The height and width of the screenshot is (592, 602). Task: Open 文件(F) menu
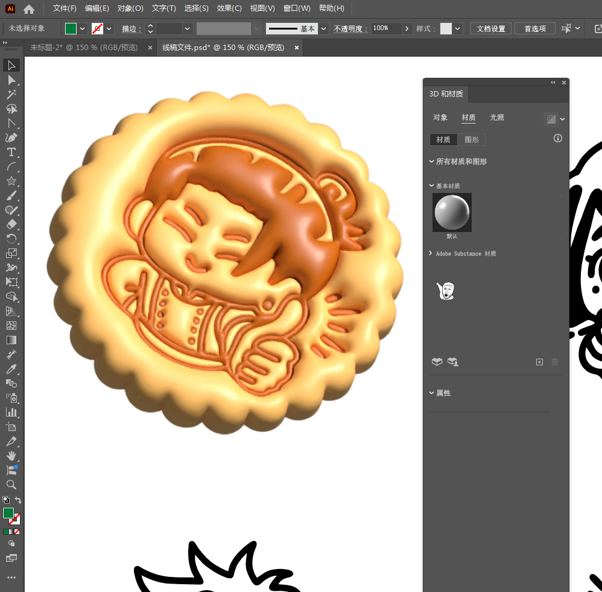pos(65,8)
